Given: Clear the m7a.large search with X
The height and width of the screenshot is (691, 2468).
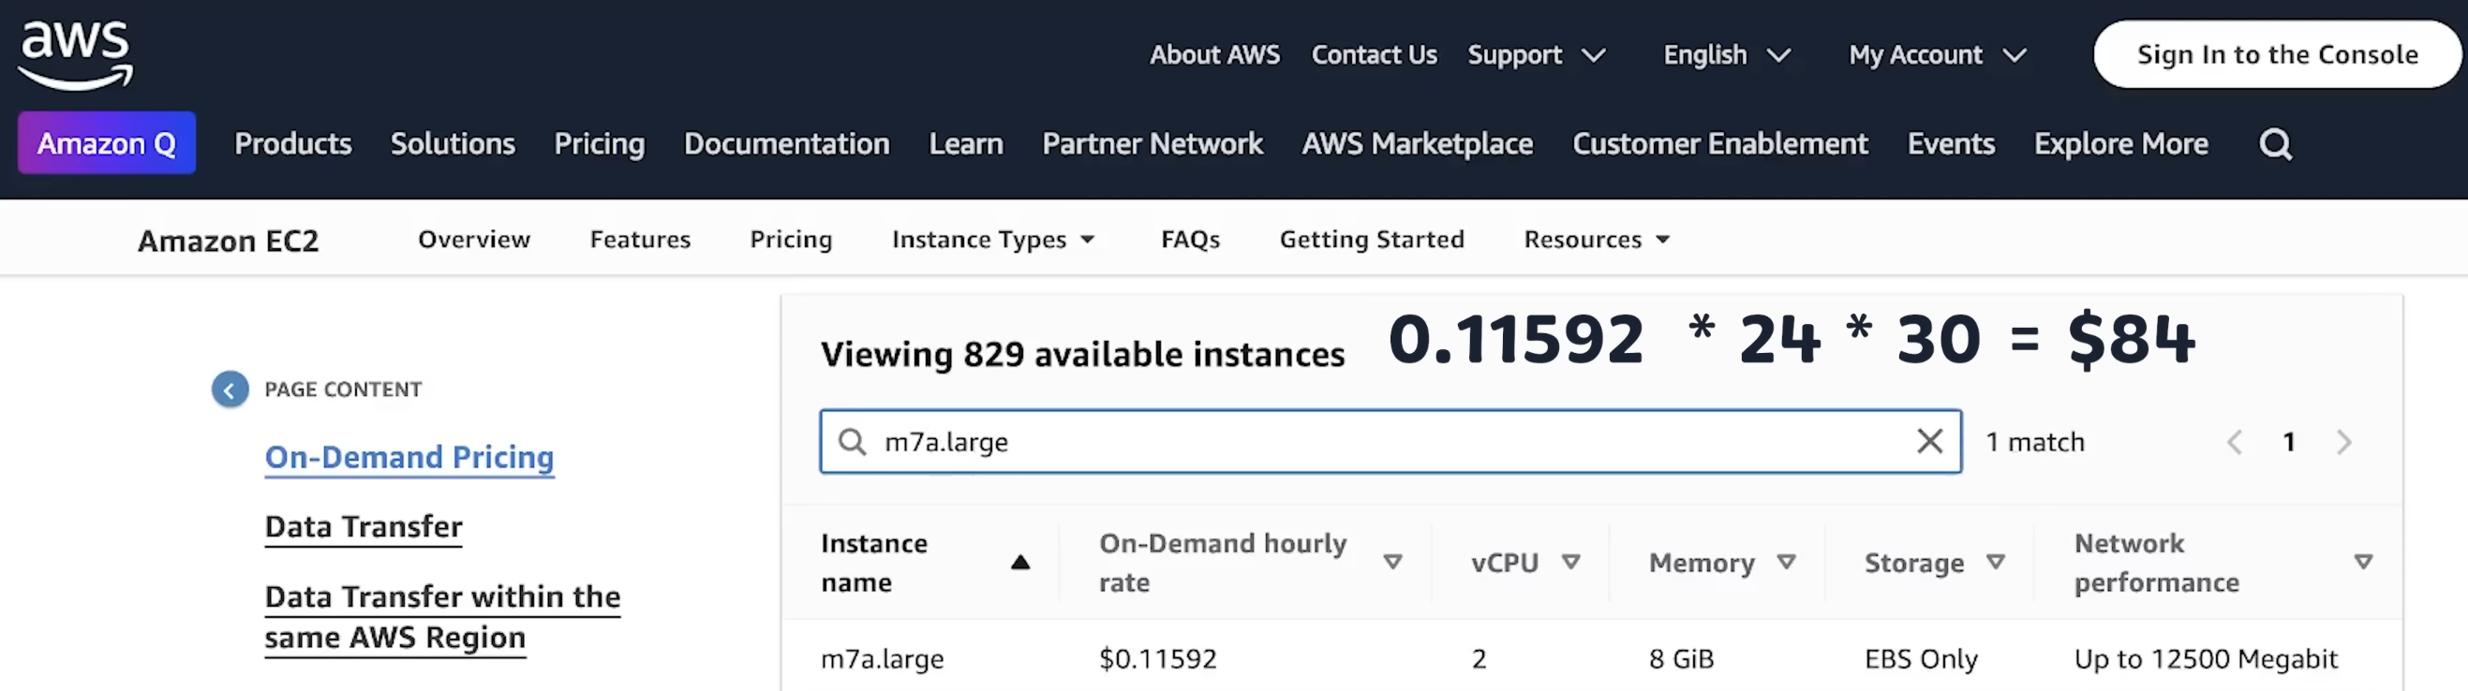Looking at the screenshot, I should click(1929, 441).
